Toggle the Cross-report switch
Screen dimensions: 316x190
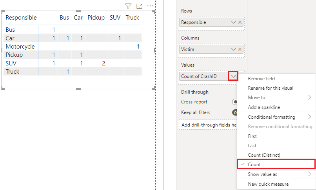point(235,102)
